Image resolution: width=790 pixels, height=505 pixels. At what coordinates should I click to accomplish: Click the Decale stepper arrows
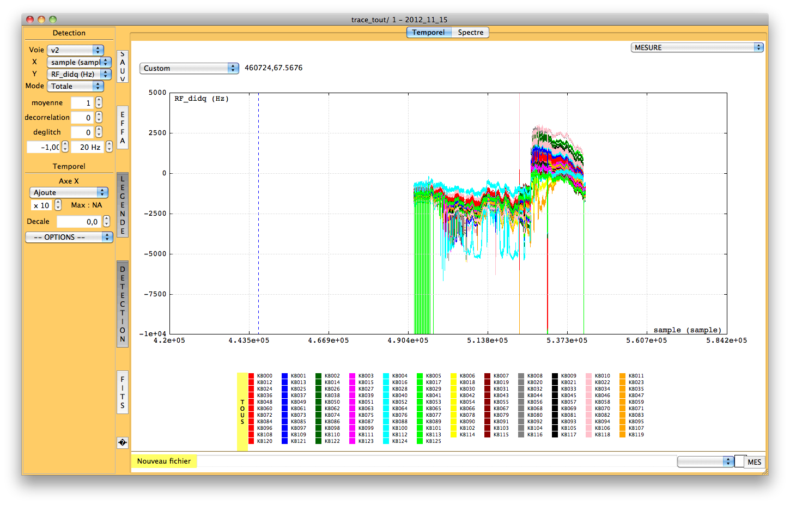tap(106, 222)
